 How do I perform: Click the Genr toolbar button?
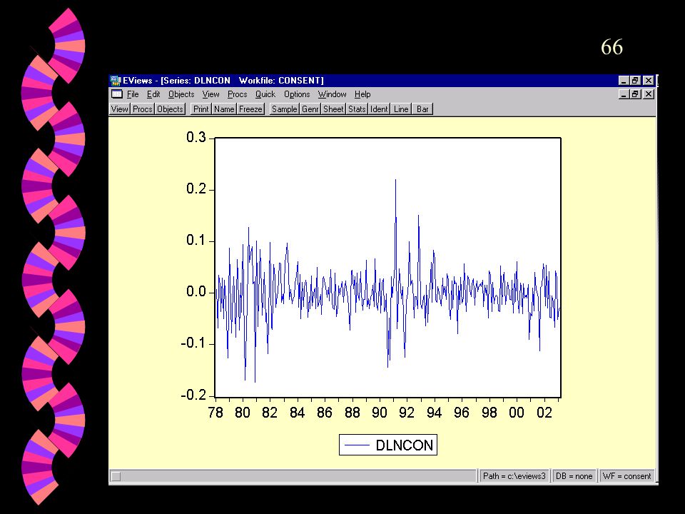tap(310, 109)
